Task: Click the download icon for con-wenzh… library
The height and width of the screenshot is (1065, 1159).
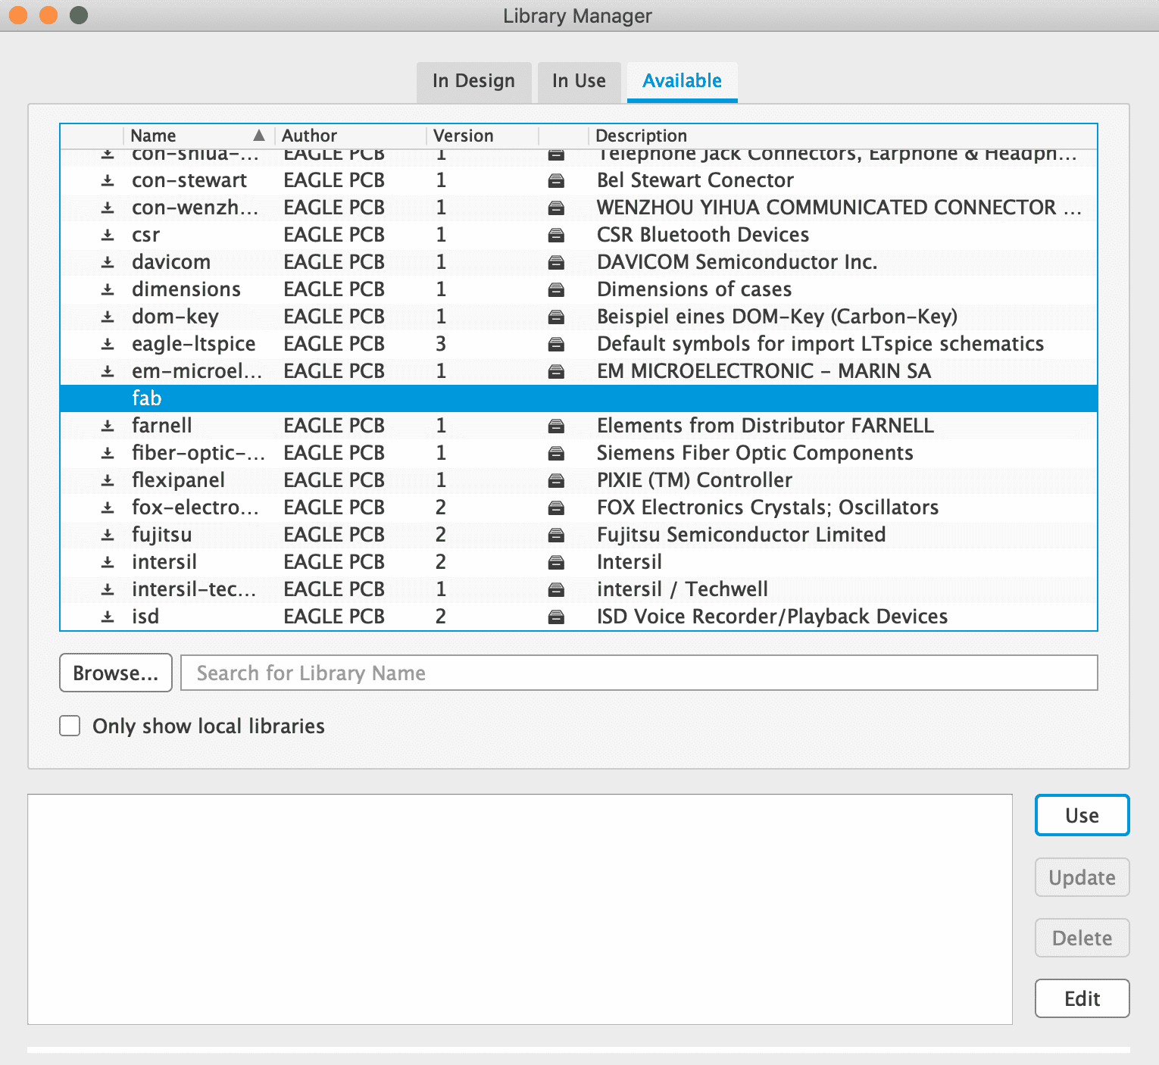Action: tap(108, 208)
